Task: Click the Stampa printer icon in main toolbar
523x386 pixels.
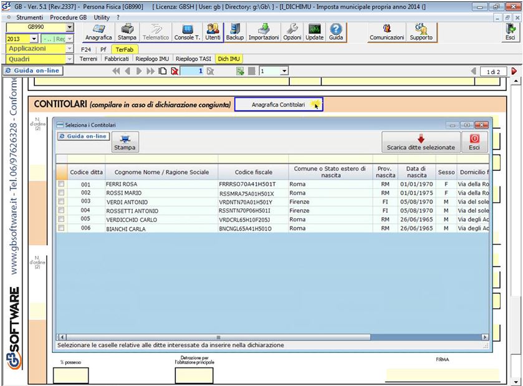Action: pos(127,32)
